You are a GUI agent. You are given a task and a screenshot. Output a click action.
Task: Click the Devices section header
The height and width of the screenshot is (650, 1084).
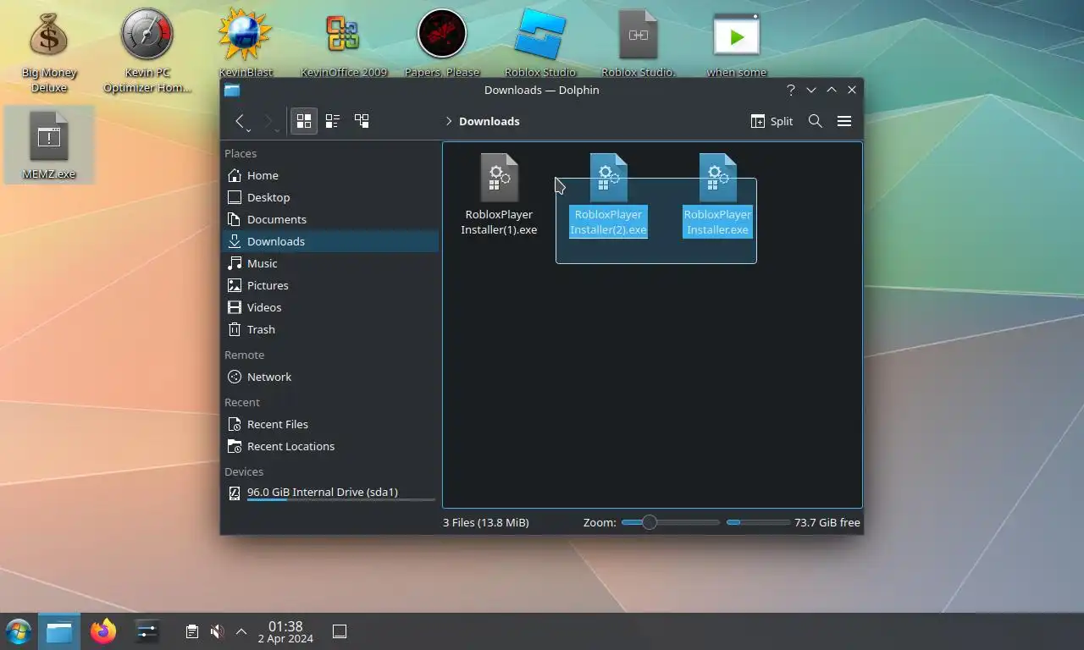244,471
